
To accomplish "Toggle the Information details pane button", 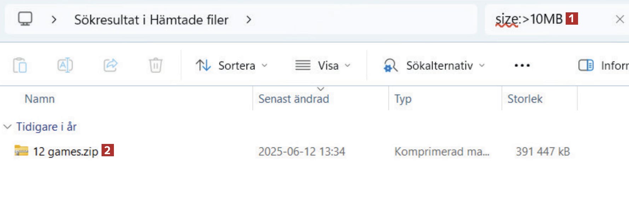I will [x=603, y=66].
